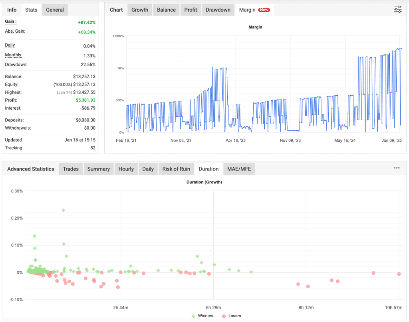Show the Balance chart tab
The height and width of the screenshot is (322, 409).
point(166,10)
